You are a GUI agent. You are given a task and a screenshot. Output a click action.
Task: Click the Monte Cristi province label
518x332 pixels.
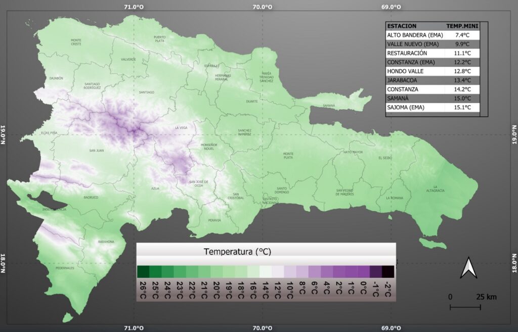point(76,42)
